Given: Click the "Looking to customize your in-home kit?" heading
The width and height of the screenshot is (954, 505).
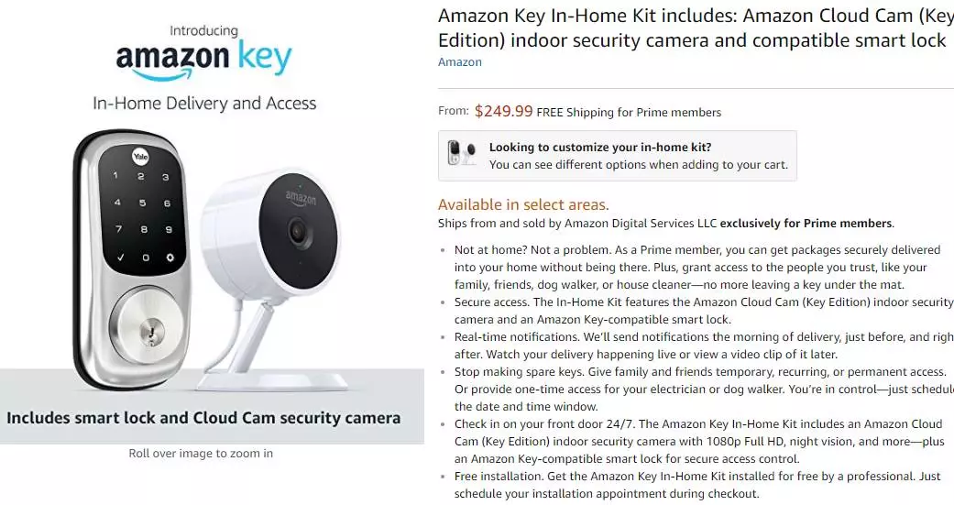Looking at the screenshot, I should coord(600,147).
